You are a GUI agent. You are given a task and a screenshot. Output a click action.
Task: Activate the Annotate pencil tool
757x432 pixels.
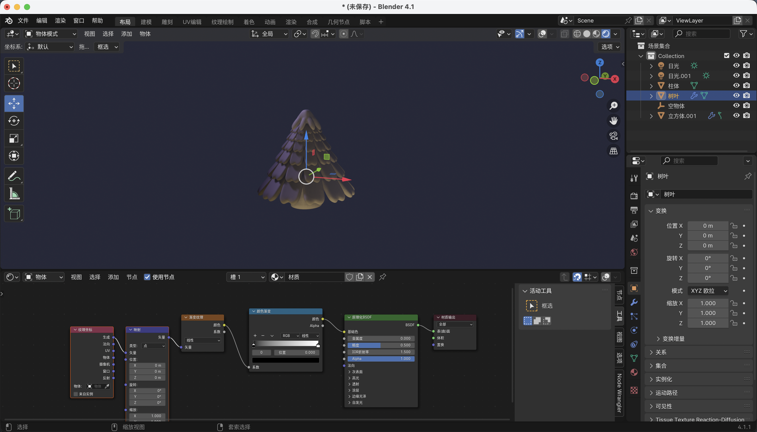coord(14,176)
